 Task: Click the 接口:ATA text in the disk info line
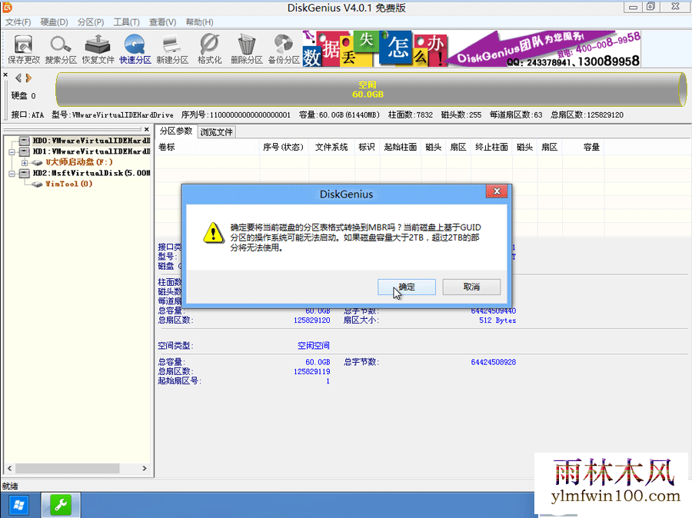(28, 115)
